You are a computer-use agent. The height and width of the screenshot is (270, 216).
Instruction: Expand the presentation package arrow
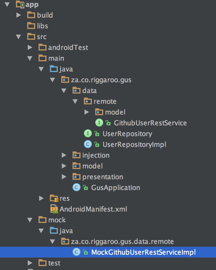coord(64,177)
